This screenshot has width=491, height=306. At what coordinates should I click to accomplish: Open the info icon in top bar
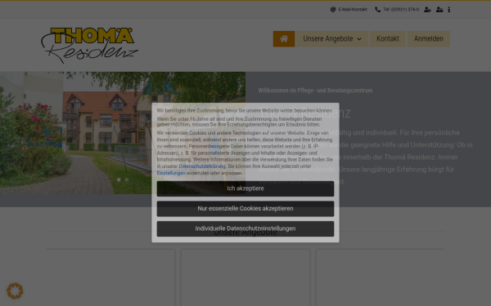[x=448, y=9]
